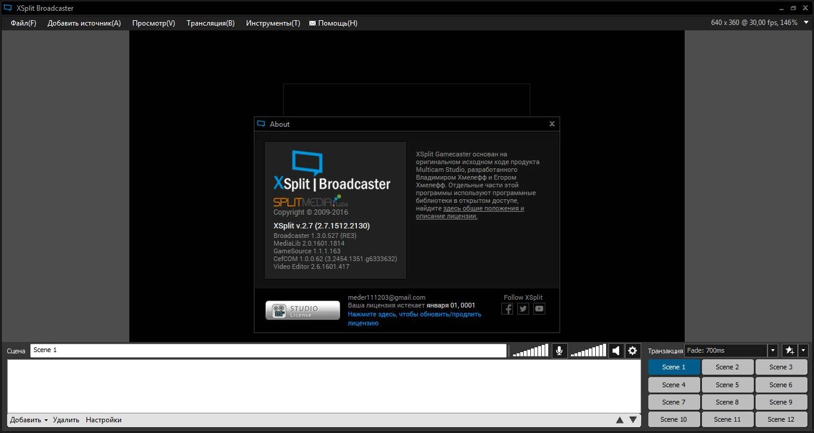Viewport: 814px width, 433px height.
Task: Restore down the XSplit Broadcaster window
Action: pyautogui.click(x=794, y=8)
